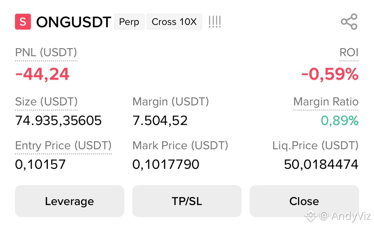374x227 pixels.
Task: Tap the Margin Ratio label
Action: click(326, 102)
